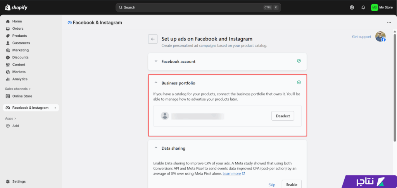Click the store activity icon beside bell
Image resolution: width=397 pixels, height=188 pixels.
(352, 7)
